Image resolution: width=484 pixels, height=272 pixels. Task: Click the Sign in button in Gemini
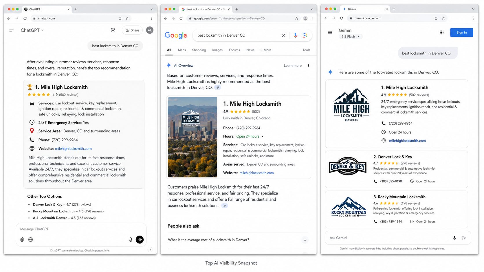[x=461, y=32]
